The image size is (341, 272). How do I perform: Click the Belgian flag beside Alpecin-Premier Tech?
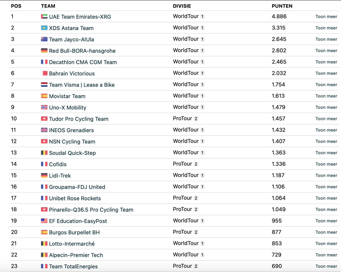click(44, 255)
